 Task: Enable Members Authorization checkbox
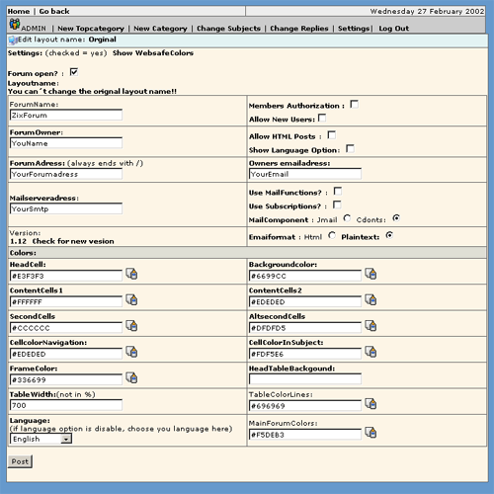pos(355,105)
